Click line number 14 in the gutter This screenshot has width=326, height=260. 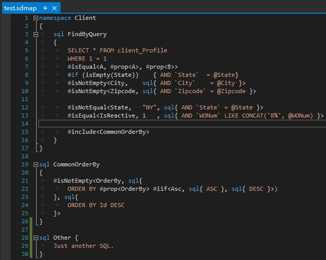point(25,124)
